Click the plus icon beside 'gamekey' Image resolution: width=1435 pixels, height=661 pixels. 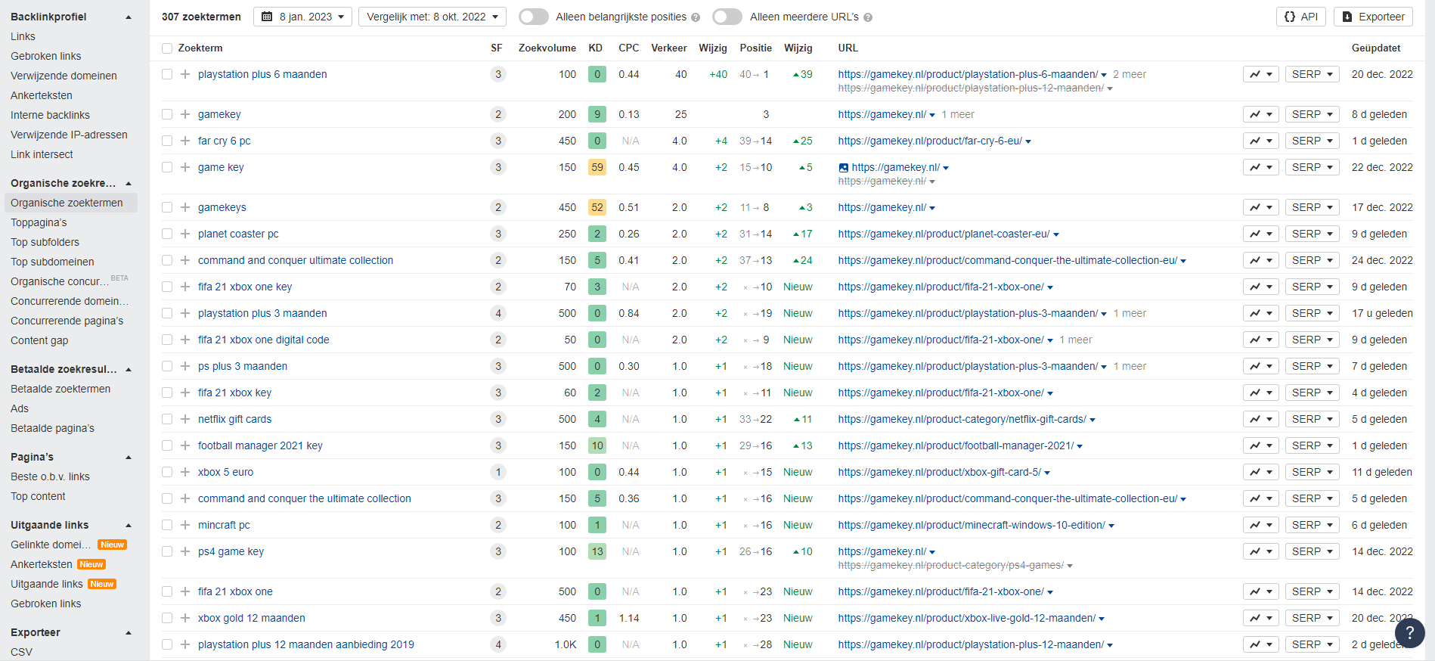184,114
